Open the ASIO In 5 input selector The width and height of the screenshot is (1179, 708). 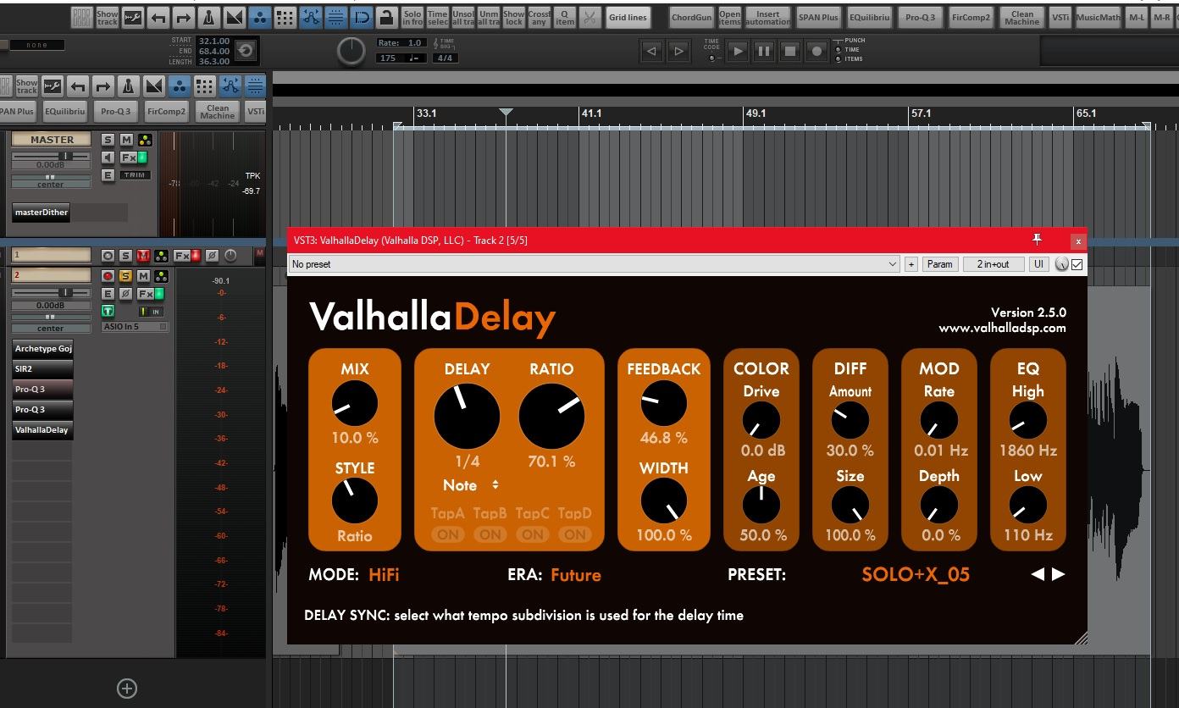(135, 327)
